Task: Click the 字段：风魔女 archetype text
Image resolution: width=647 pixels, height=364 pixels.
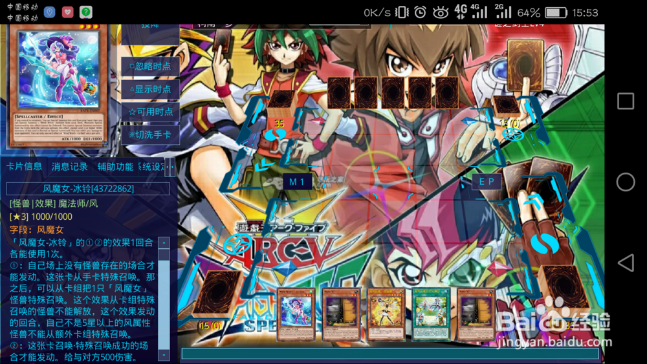Action: (x=37, y=230)
